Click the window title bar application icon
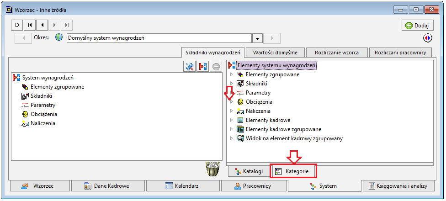Image resolution: width=446 pixels, height=201 pixels. click(9, 10)
